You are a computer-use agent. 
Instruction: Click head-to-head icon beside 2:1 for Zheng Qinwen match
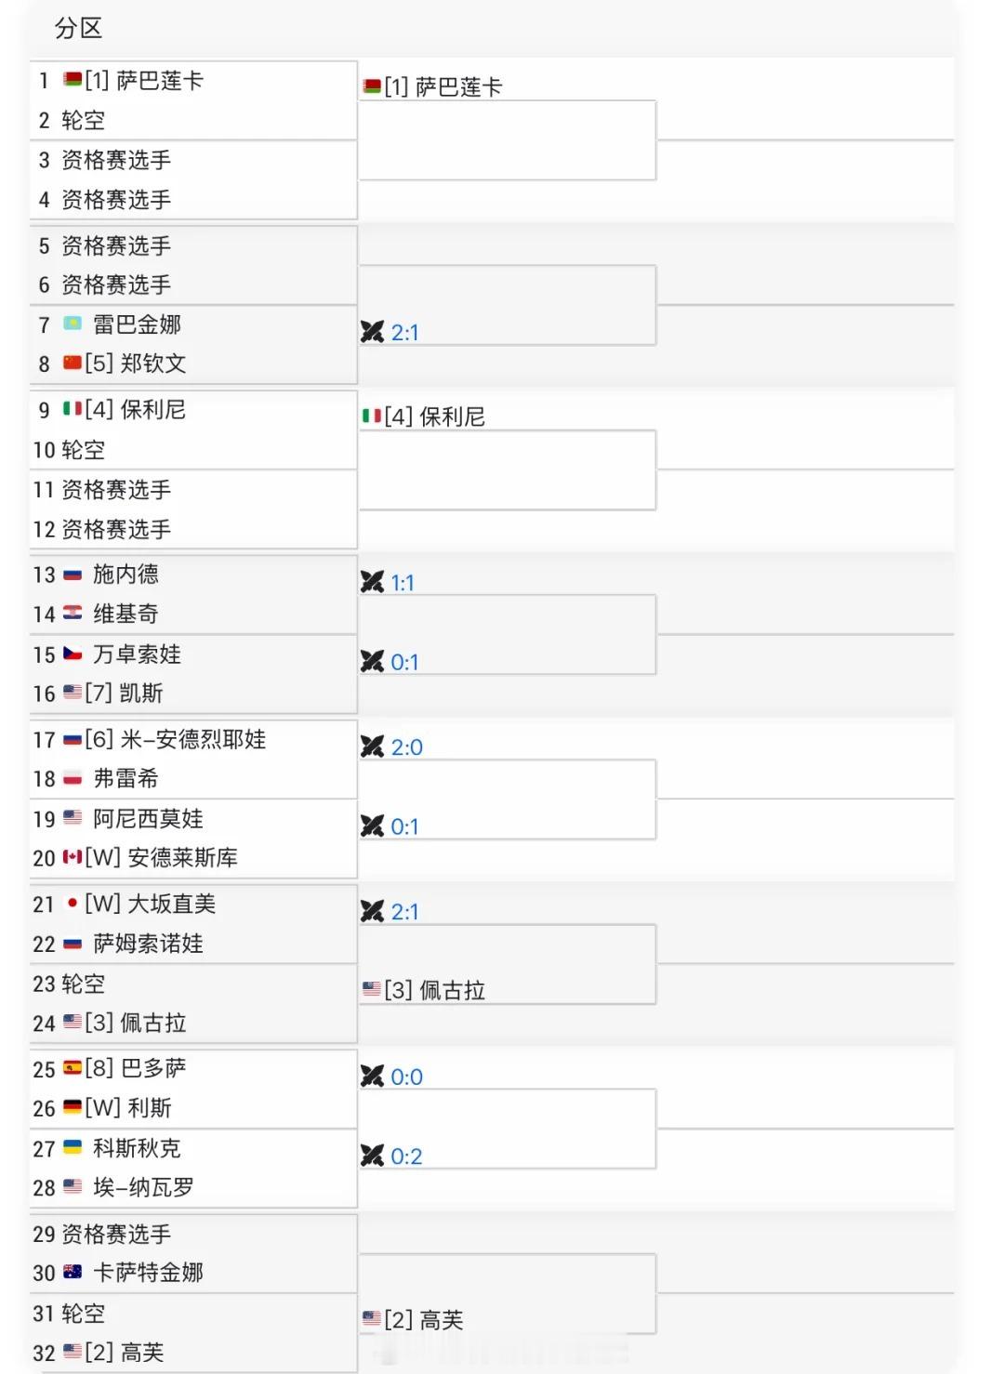click(372, 332)
